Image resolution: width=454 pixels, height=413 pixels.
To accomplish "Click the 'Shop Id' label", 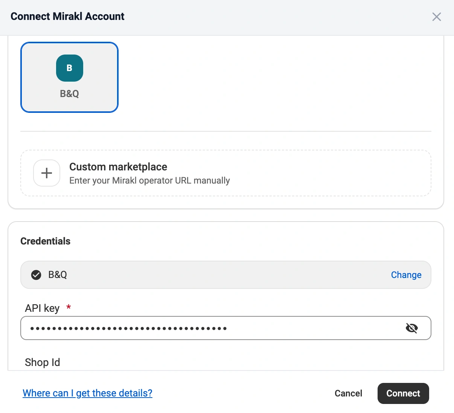I will [43, 362].
